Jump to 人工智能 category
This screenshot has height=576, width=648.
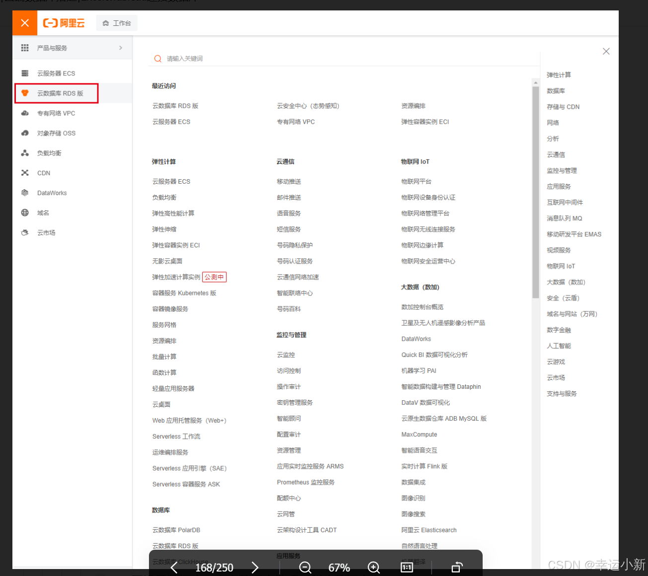(x=559, y=346)
